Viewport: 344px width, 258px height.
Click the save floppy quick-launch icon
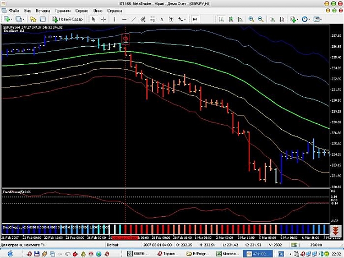(x=37, y=254)
